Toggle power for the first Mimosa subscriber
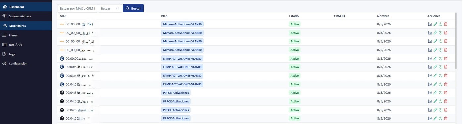The height and width of the screenshot is (124, 463). 441,24
